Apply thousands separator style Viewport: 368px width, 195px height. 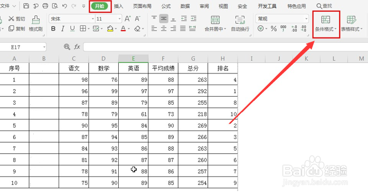click(284, 29)
